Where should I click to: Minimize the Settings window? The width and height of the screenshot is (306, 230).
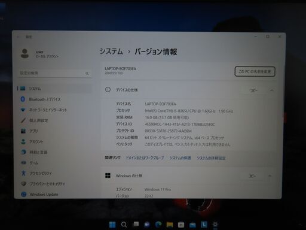[x=256, y=37]
